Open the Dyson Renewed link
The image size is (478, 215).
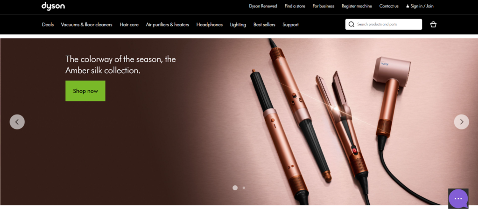(x=263, y=6)
